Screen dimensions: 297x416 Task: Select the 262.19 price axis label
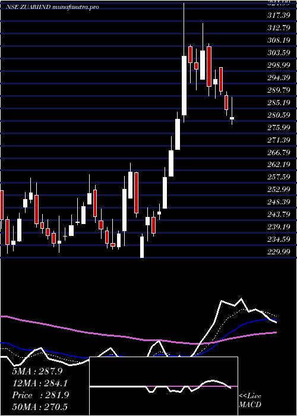(279, 165)
